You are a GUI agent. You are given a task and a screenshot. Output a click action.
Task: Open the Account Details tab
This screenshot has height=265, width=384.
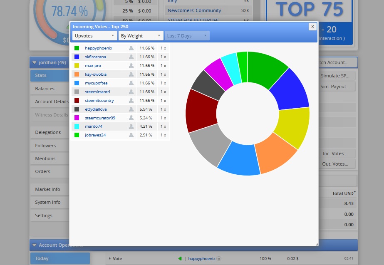coord(50,102)
